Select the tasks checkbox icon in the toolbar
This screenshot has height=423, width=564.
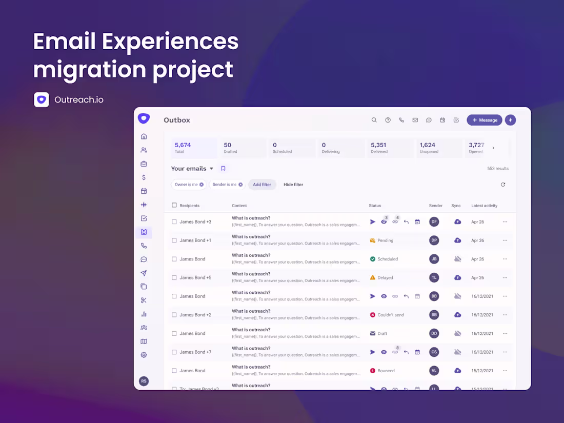click(456, 119)
